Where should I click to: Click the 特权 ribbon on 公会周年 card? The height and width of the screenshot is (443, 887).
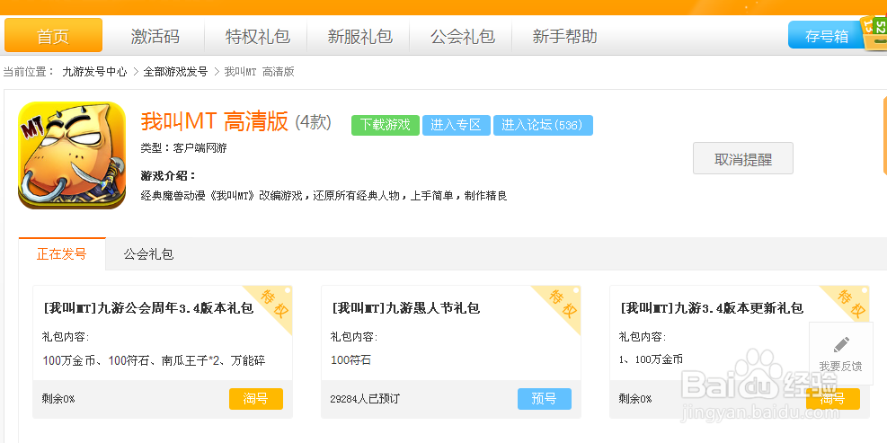274,305
